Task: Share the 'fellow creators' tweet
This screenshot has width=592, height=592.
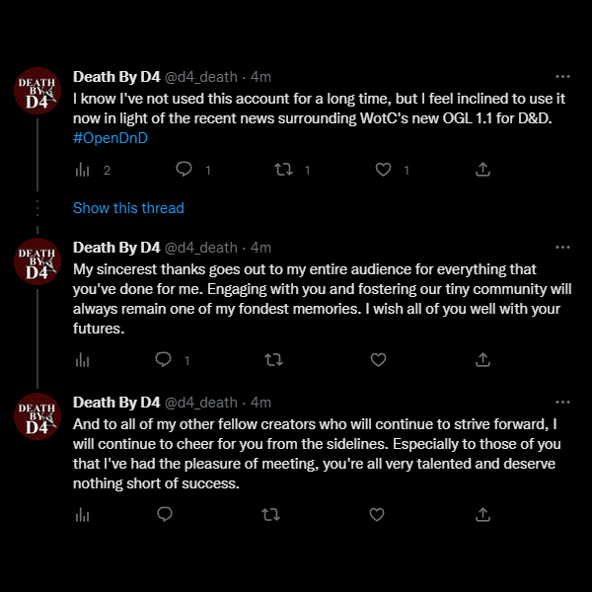Action: [482, 514]
